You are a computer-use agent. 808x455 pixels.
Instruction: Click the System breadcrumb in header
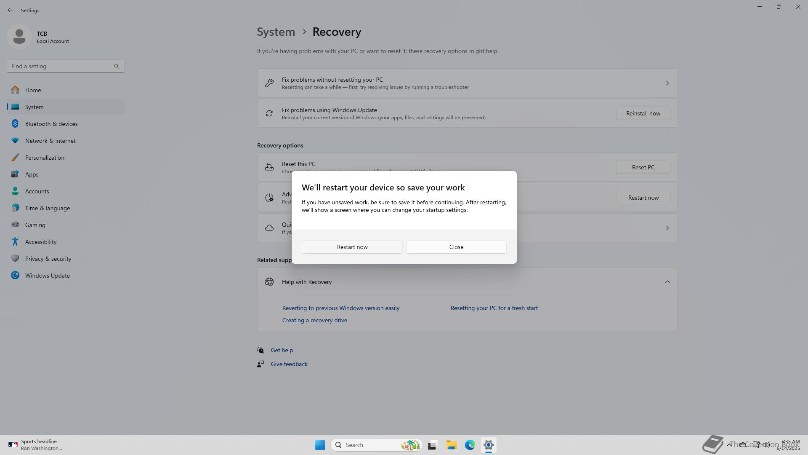point(276,32)
